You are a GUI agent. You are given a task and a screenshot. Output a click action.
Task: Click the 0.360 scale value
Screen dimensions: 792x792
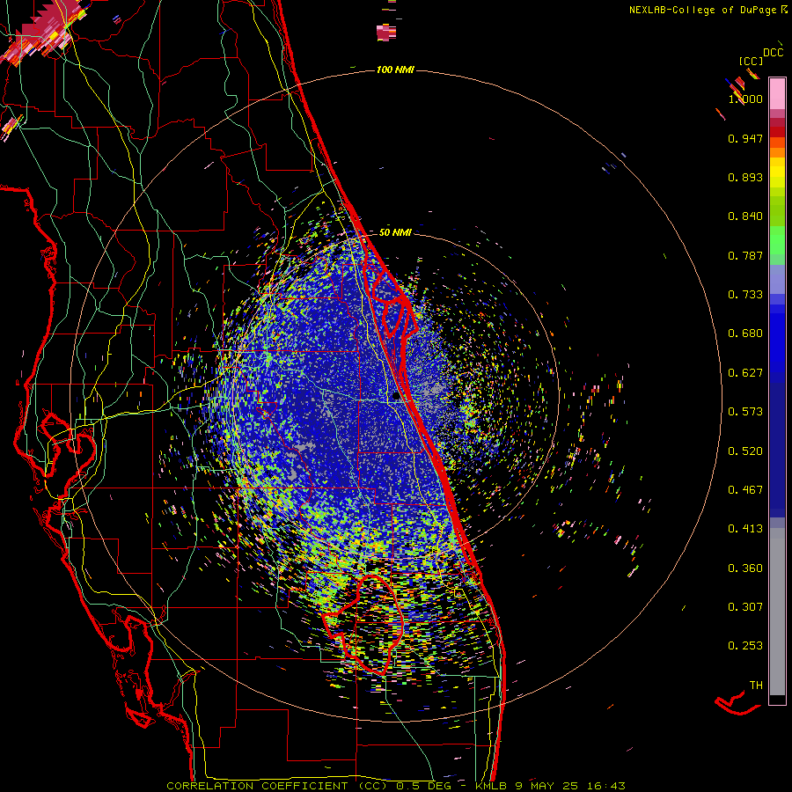(x=745, y=568)
